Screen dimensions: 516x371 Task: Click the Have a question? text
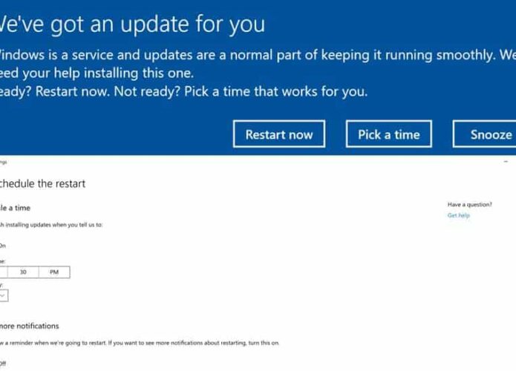point(470,205)
